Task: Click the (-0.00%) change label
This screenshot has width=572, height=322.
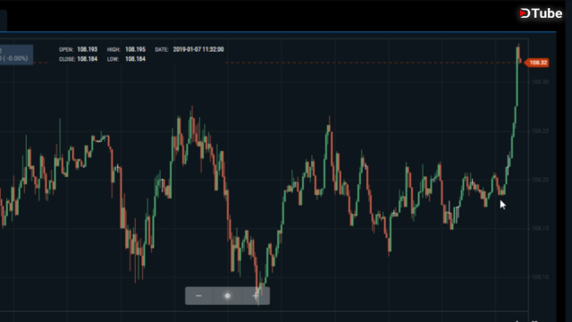Action: tap(15, 58)
